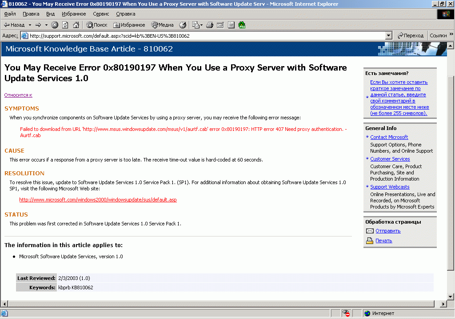The height and width of the screenshot is (319, 455).
Task: Open the windowsupdate/sus/default.asp link
Action: coord(98,200)
